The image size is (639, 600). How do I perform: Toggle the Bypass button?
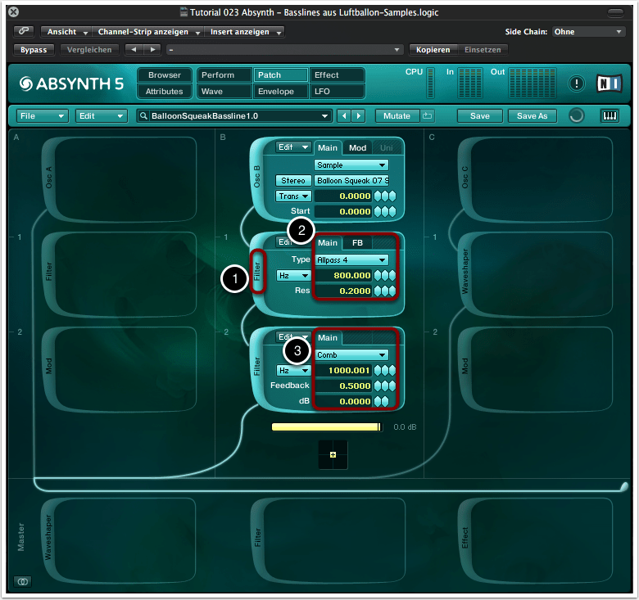(34, 49)
